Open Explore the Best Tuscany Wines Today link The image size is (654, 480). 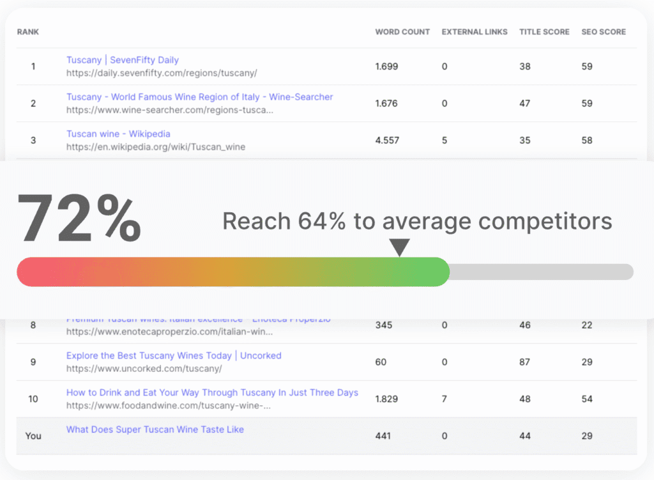coord(174,356)
